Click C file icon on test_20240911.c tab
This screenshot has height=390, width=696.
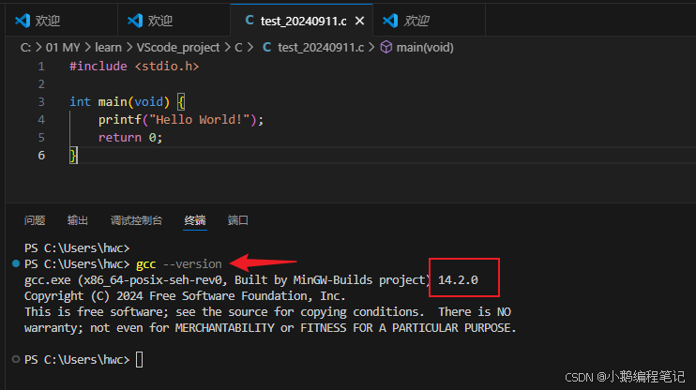[249, 21]
